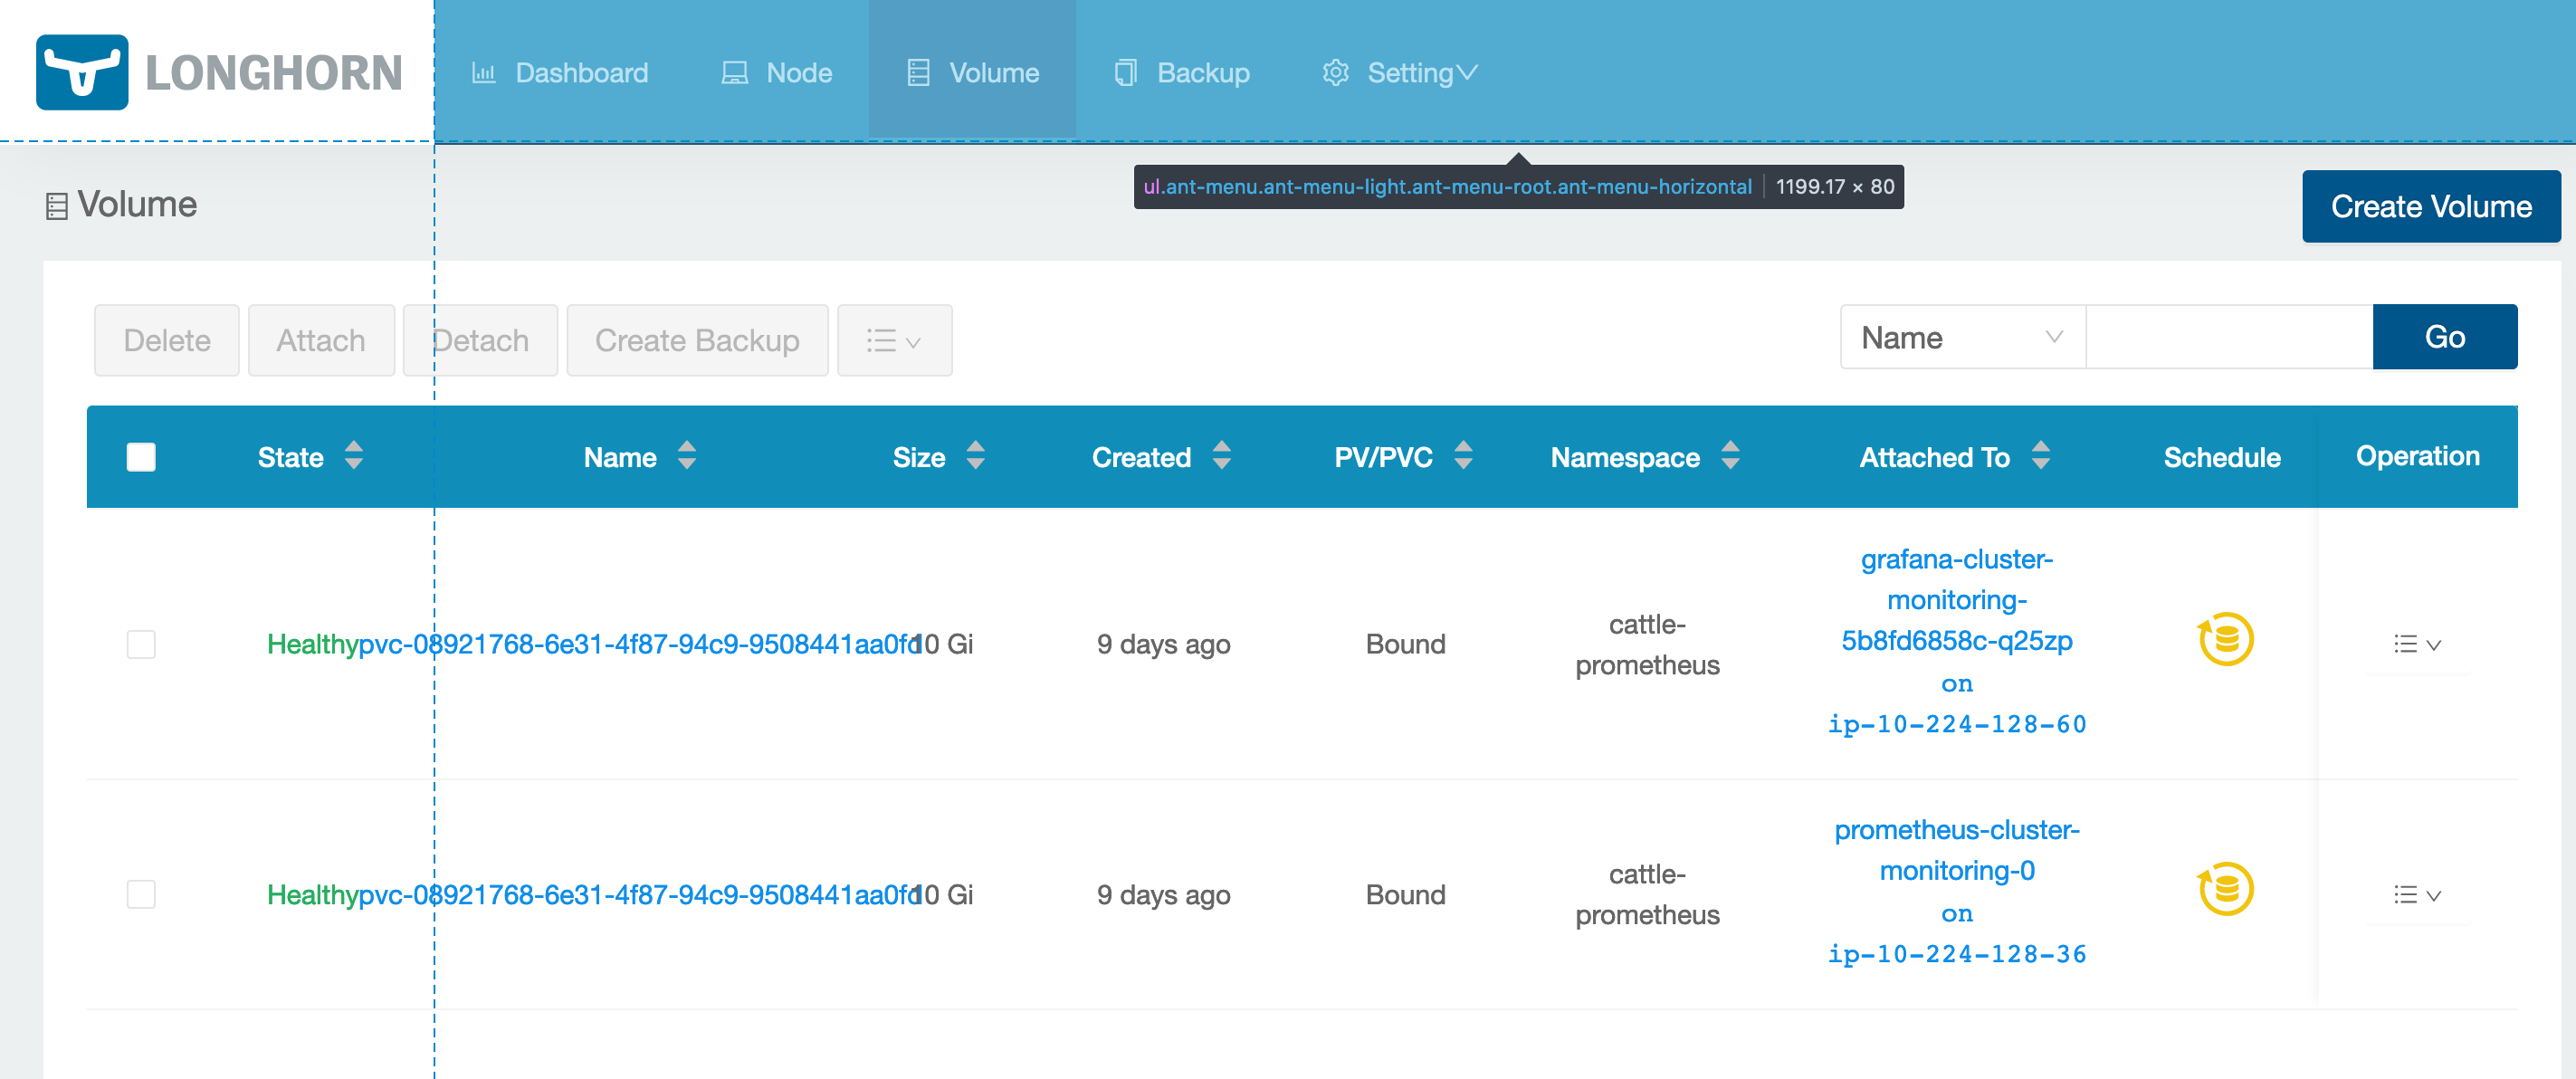This screenshot has height=1079, width=2576.
Task: Sort the table by the Created column arrows
Action: 1222,457
